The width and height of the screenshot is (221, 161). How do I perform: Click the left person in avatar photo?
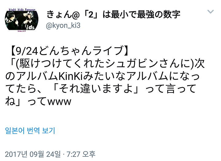point(12,21)
